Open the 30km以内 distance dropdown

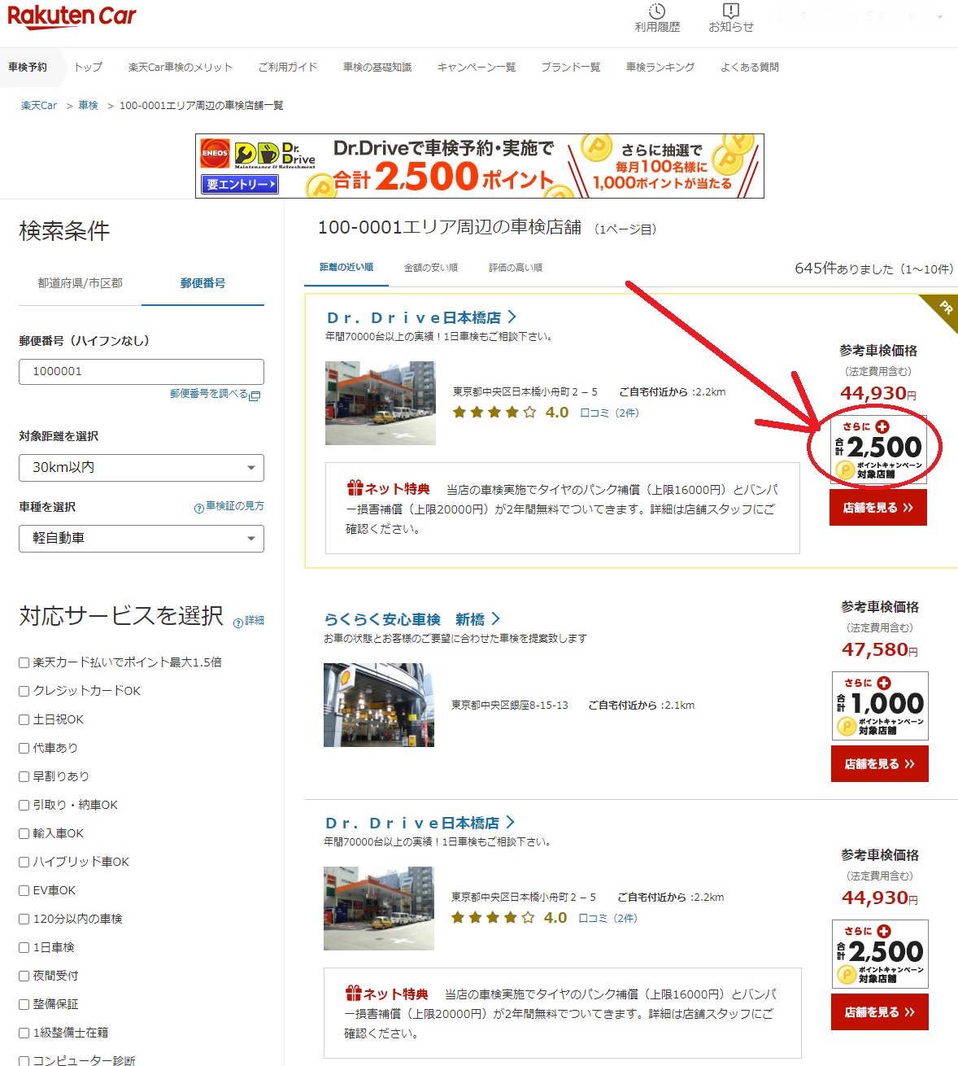(142, 468)
